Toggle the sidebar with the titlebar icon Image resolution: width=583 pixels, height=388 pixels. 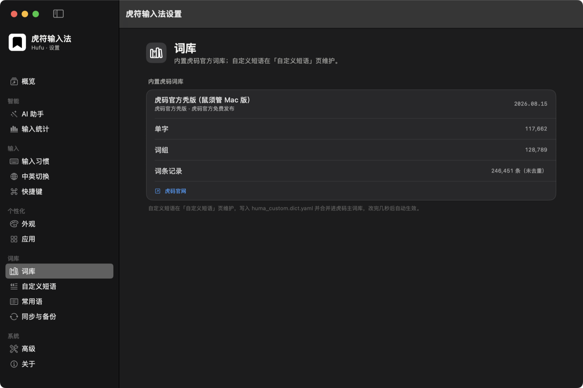[58, 14]
